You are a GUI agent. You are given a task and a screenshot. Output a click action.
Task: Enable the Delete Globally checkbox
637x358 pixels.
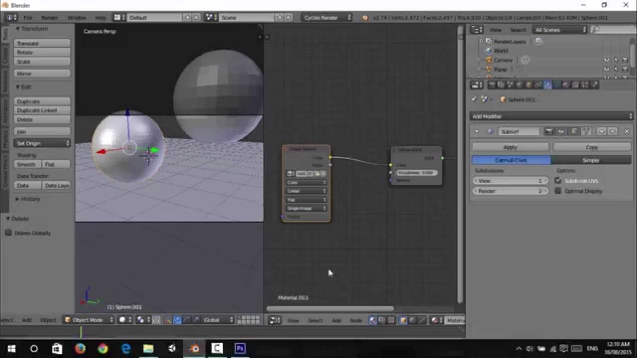pyautogui.click(x=8, y=233)
